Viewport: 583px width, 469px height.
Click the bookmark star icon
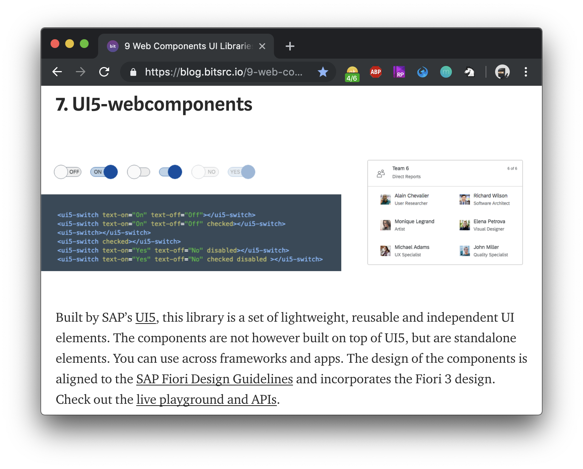coord(323,72)
